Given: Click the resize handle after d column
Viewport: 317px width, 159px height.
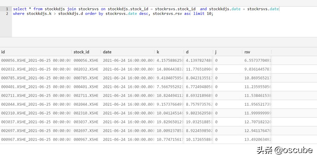Looking at the screenshot, I should [x=213, y=52].
